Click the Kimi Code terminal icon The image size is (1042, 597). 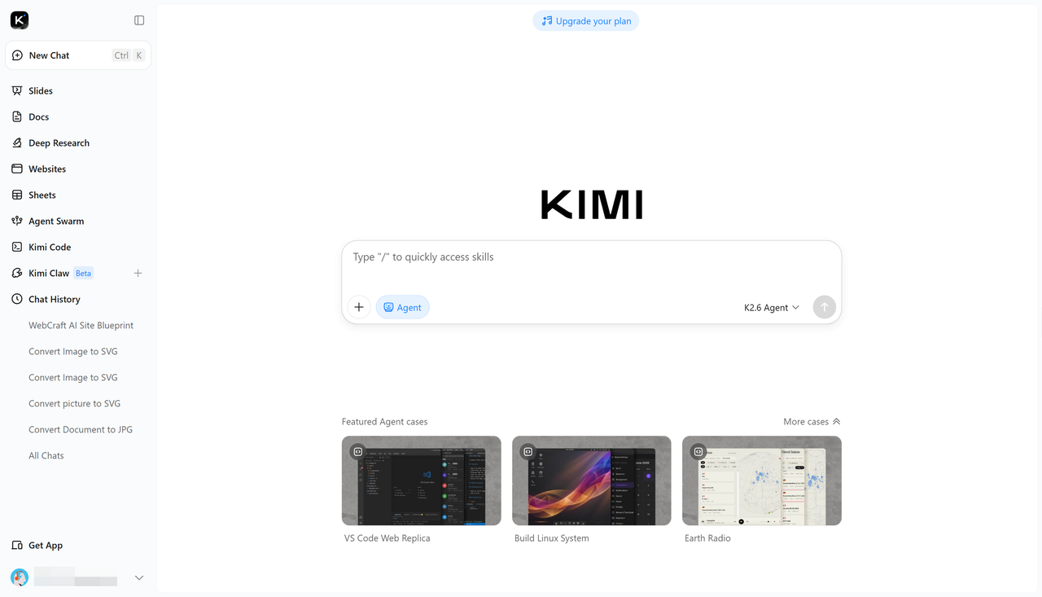(x=17, y=247)
